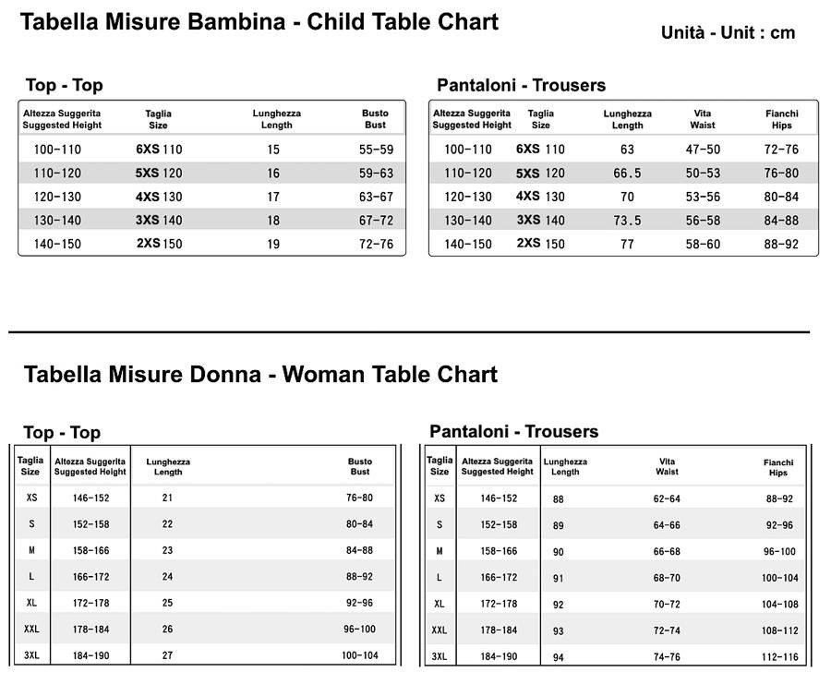Click height 158-166 in woman Top table

pyautogui.click(x=90, y=550)
